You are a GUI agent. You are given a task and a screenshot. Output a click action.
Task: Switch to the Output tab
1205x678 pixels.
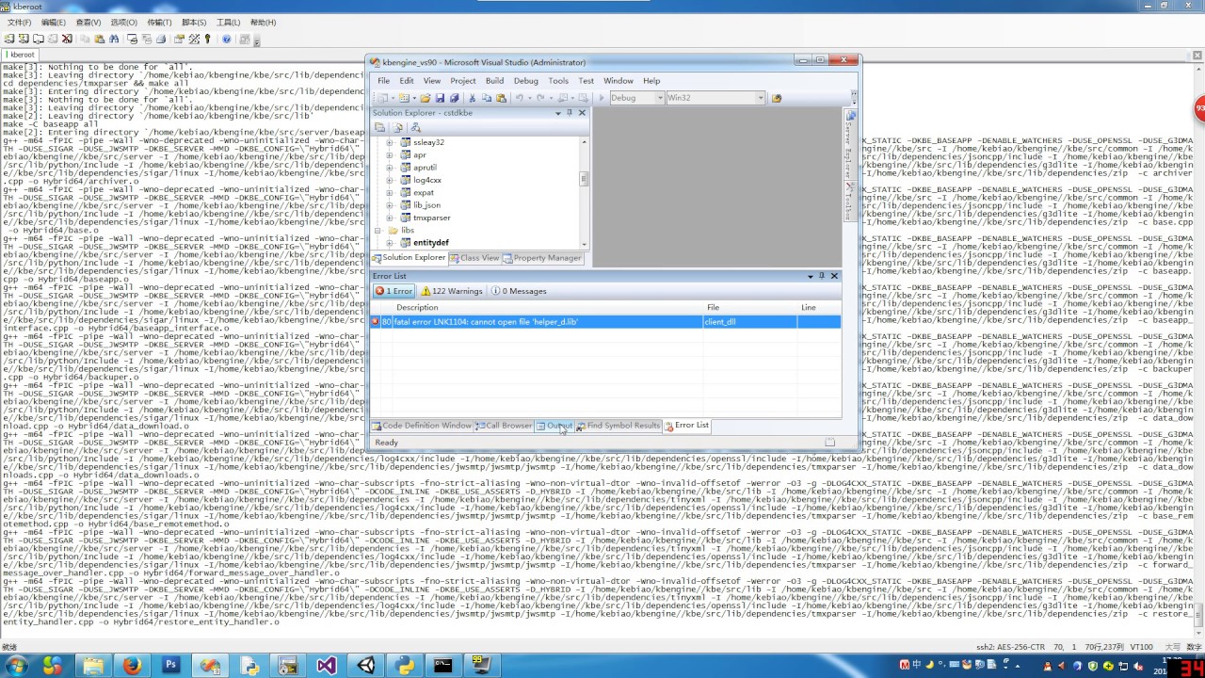[x=554, y=426]
